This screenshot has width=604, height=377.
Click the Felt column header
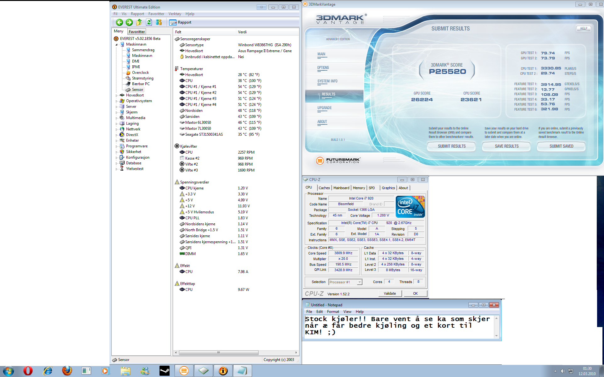click(204, 32)
